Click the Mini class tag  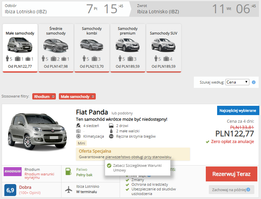(x=81, y=143)
